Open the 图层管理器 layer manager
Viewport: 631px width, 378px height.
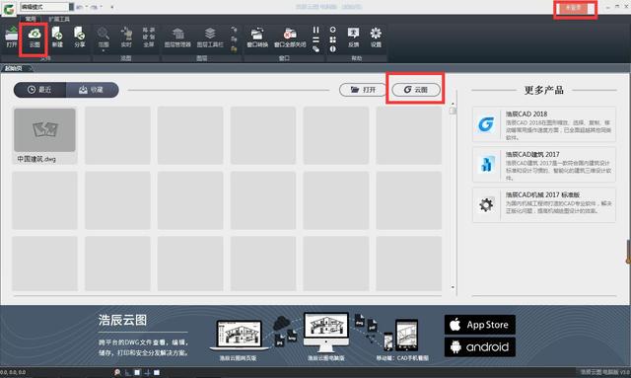177,38
